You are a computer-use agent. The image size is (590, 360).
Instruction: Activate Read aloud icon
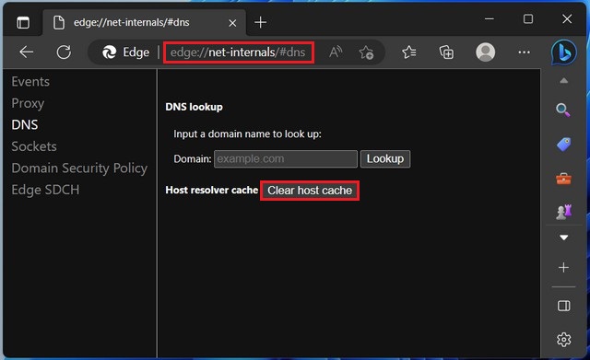(336, 52)
